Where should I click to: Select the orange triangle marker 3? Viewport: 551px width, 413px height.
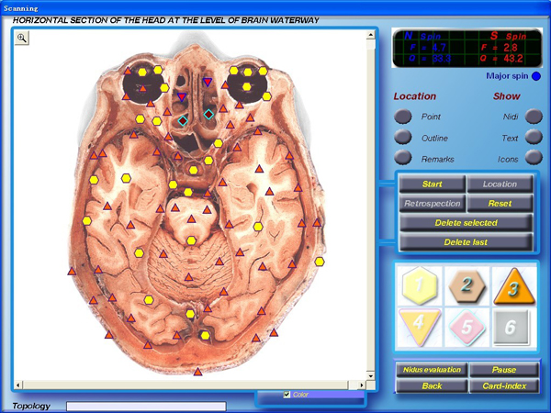pyautogui.click(x=514, y=286)
